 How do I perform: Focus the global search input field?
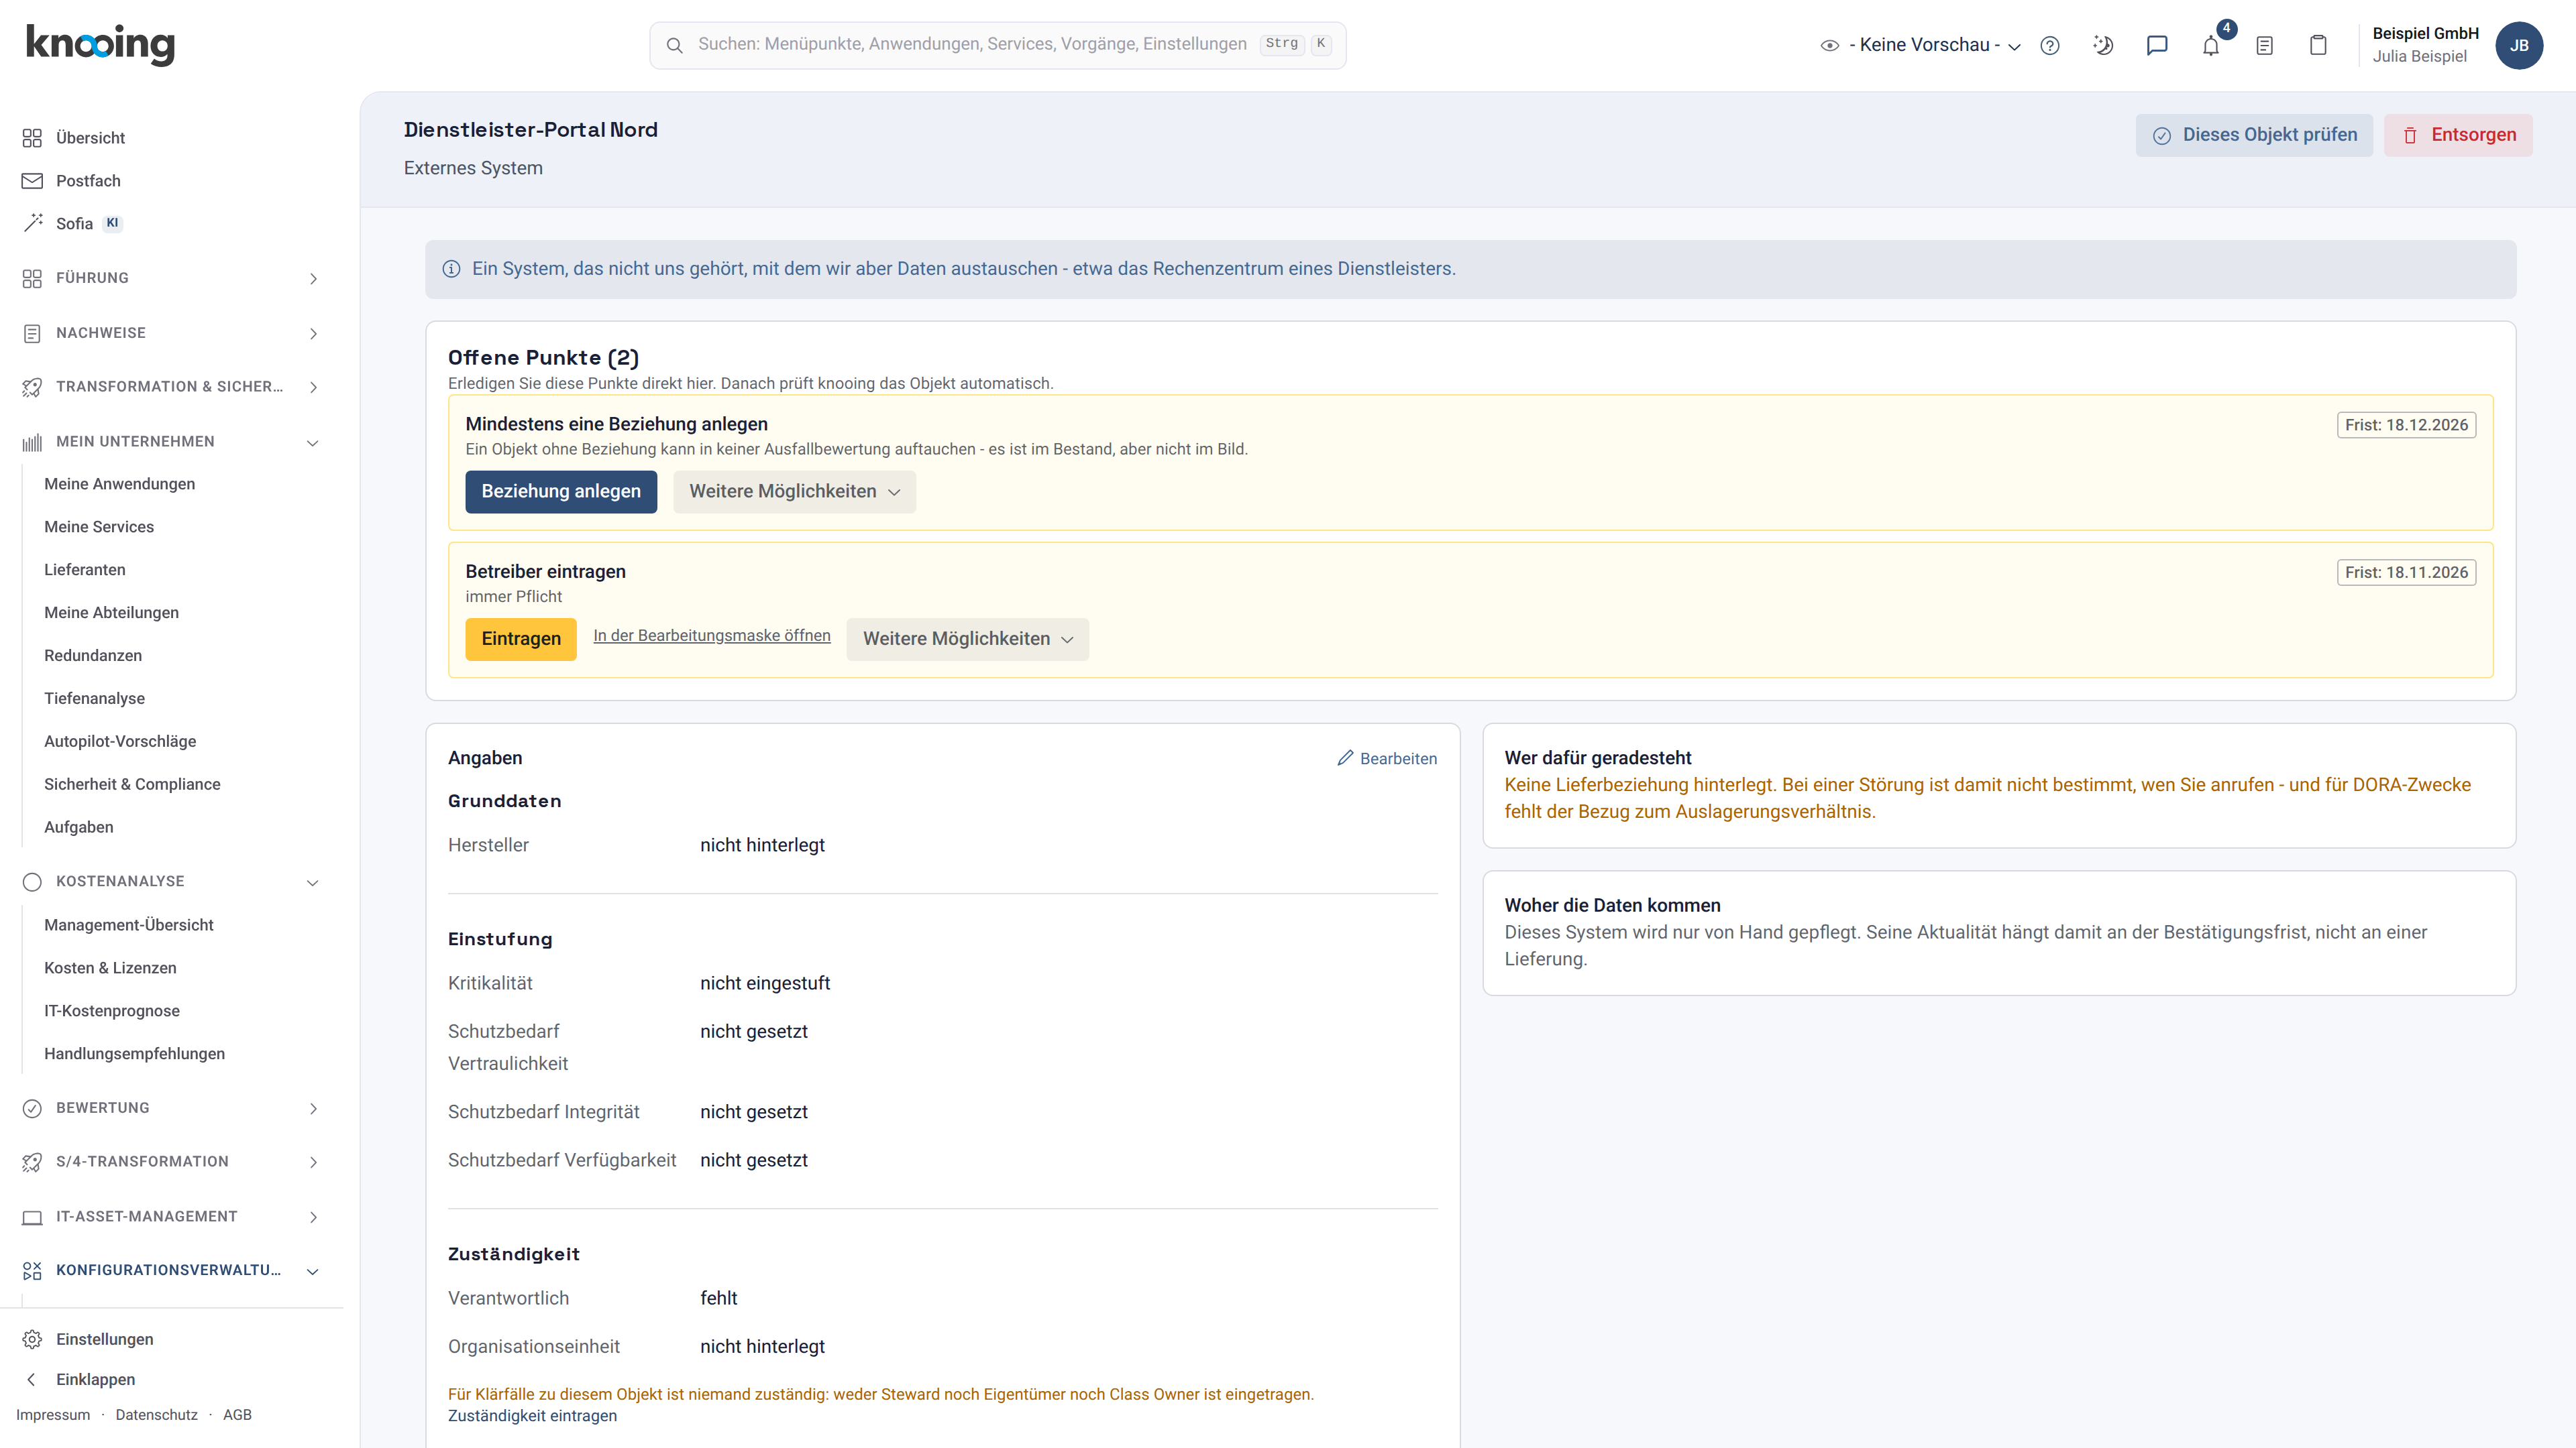[x=997, y=45]
